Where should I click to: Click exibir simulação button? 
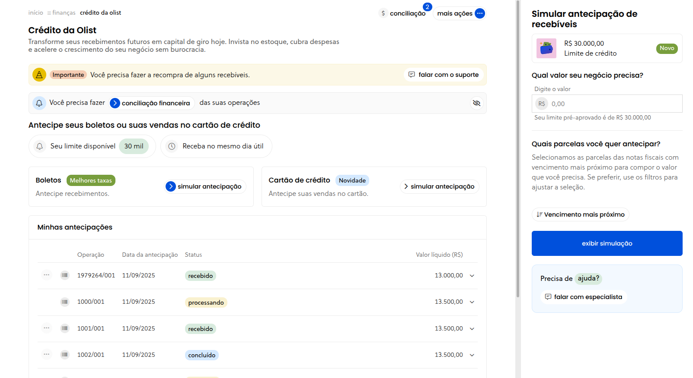607,243
